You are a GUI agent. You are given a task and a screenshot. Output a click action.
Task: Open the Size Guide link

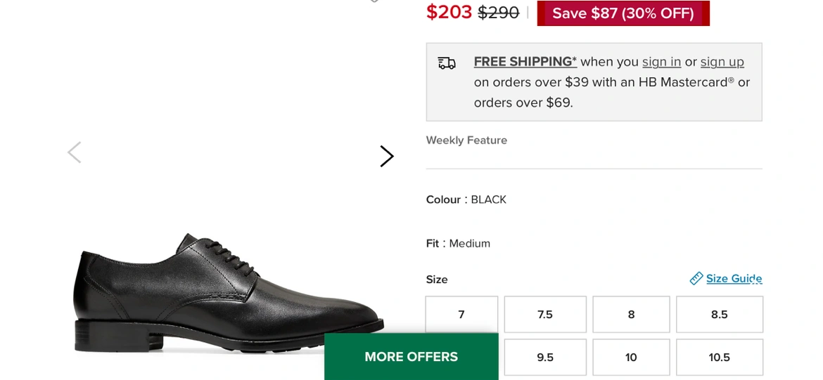click(x=734, y=279)
